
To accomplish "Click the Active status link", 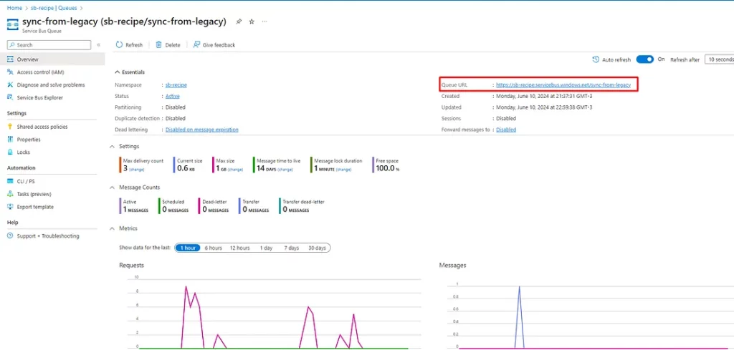I will [172, 96].
